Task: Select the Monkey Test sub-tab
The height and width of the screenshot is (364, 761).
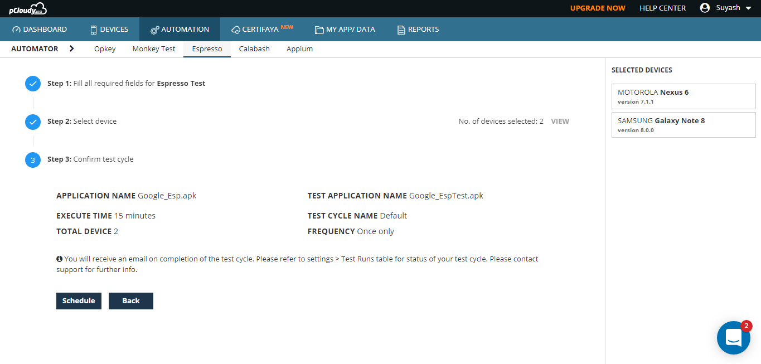Action: click(x=154, y=49)
